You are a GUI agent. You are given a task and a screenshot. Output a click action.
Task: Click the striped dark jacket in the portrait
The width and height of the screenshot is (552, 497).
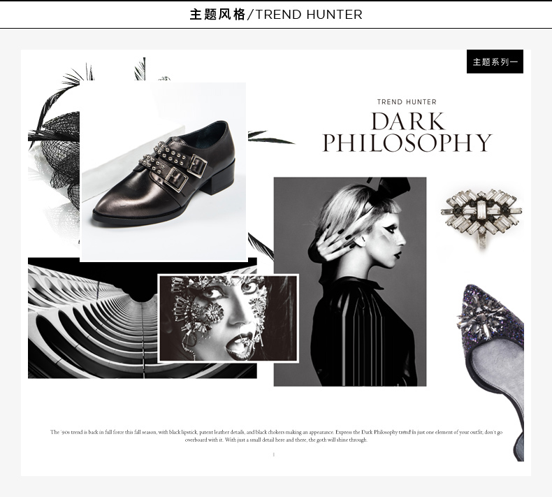(363, 333)
